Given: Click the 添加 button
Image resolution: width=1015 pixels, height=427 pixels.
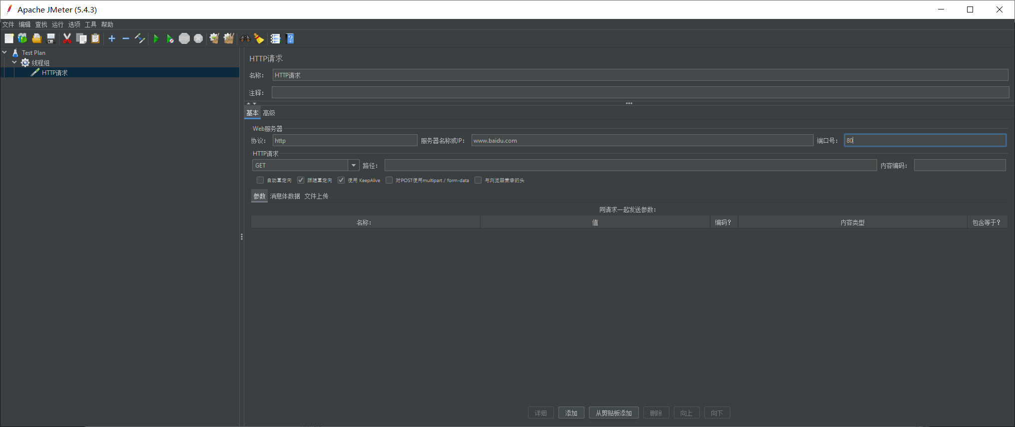Looking at the screenshot, I should tap(571, 413).
